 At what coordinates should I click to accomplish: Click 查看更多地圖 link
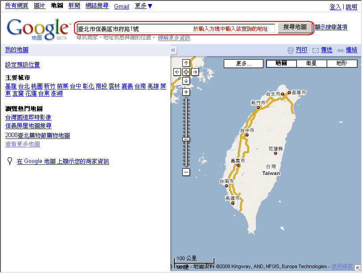coord(23,144)
